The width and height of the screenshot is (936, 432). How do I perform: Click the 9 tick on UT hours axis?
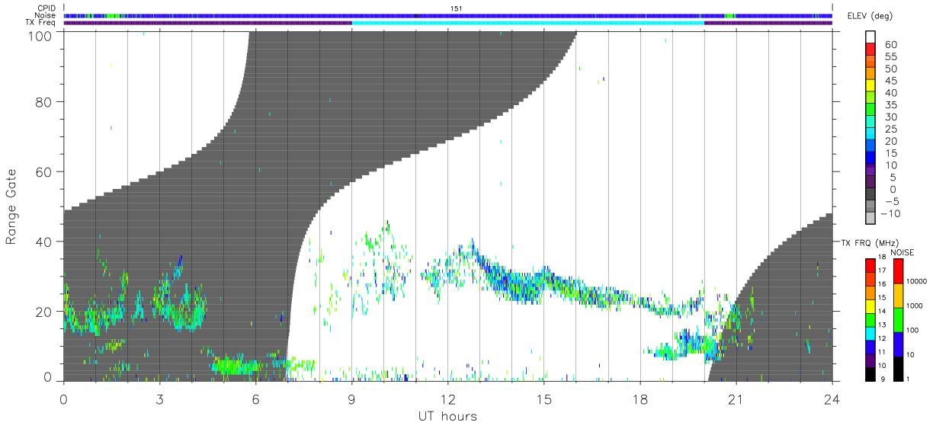(351, 398)
